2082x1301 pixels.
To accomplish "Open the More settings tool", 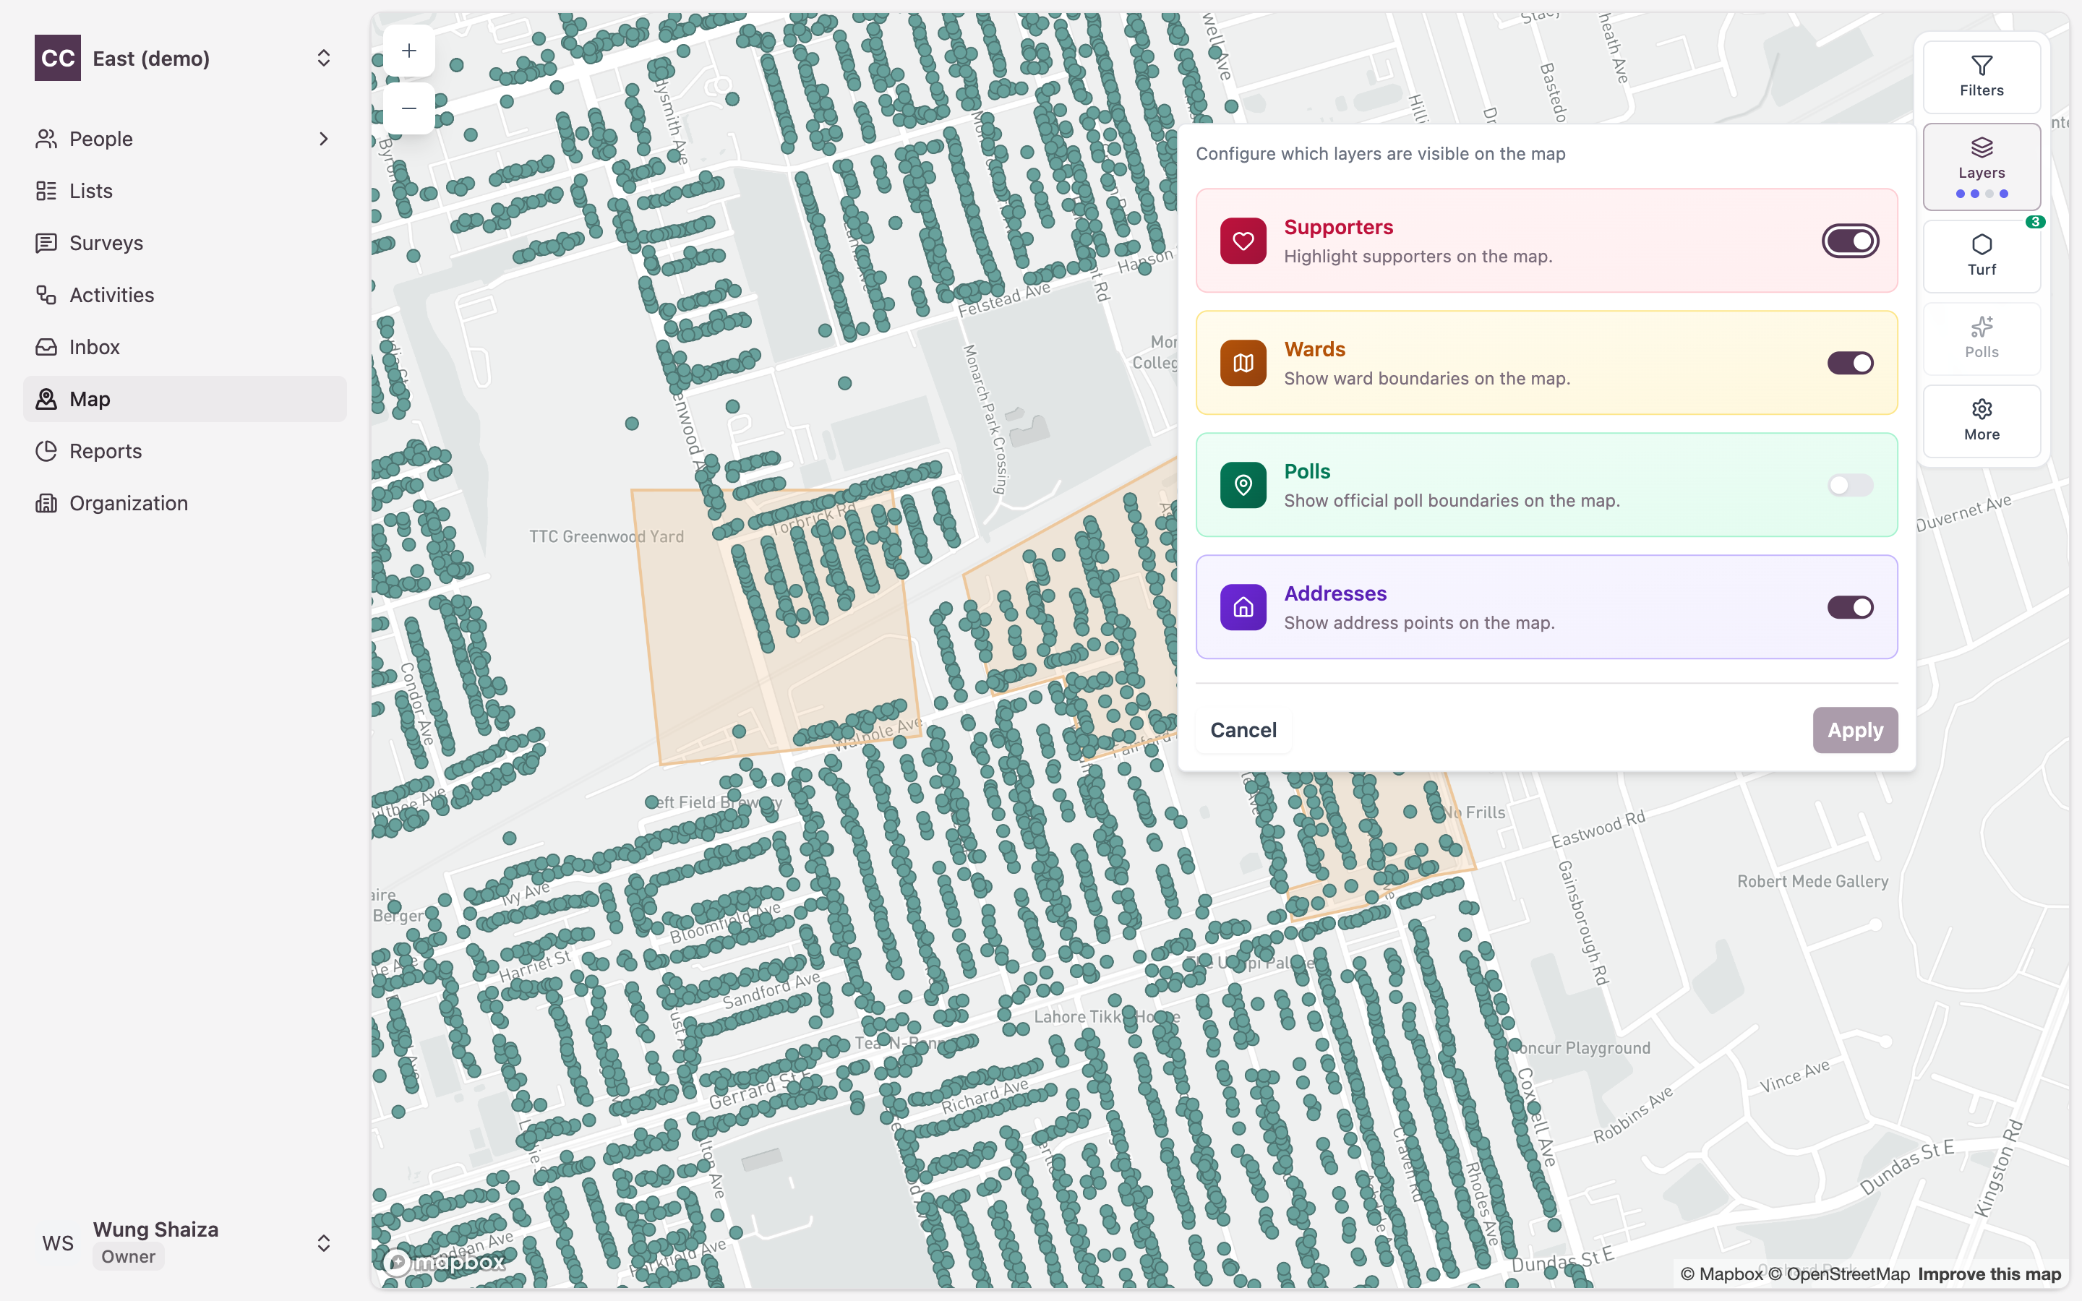I will coord(1982,421).
